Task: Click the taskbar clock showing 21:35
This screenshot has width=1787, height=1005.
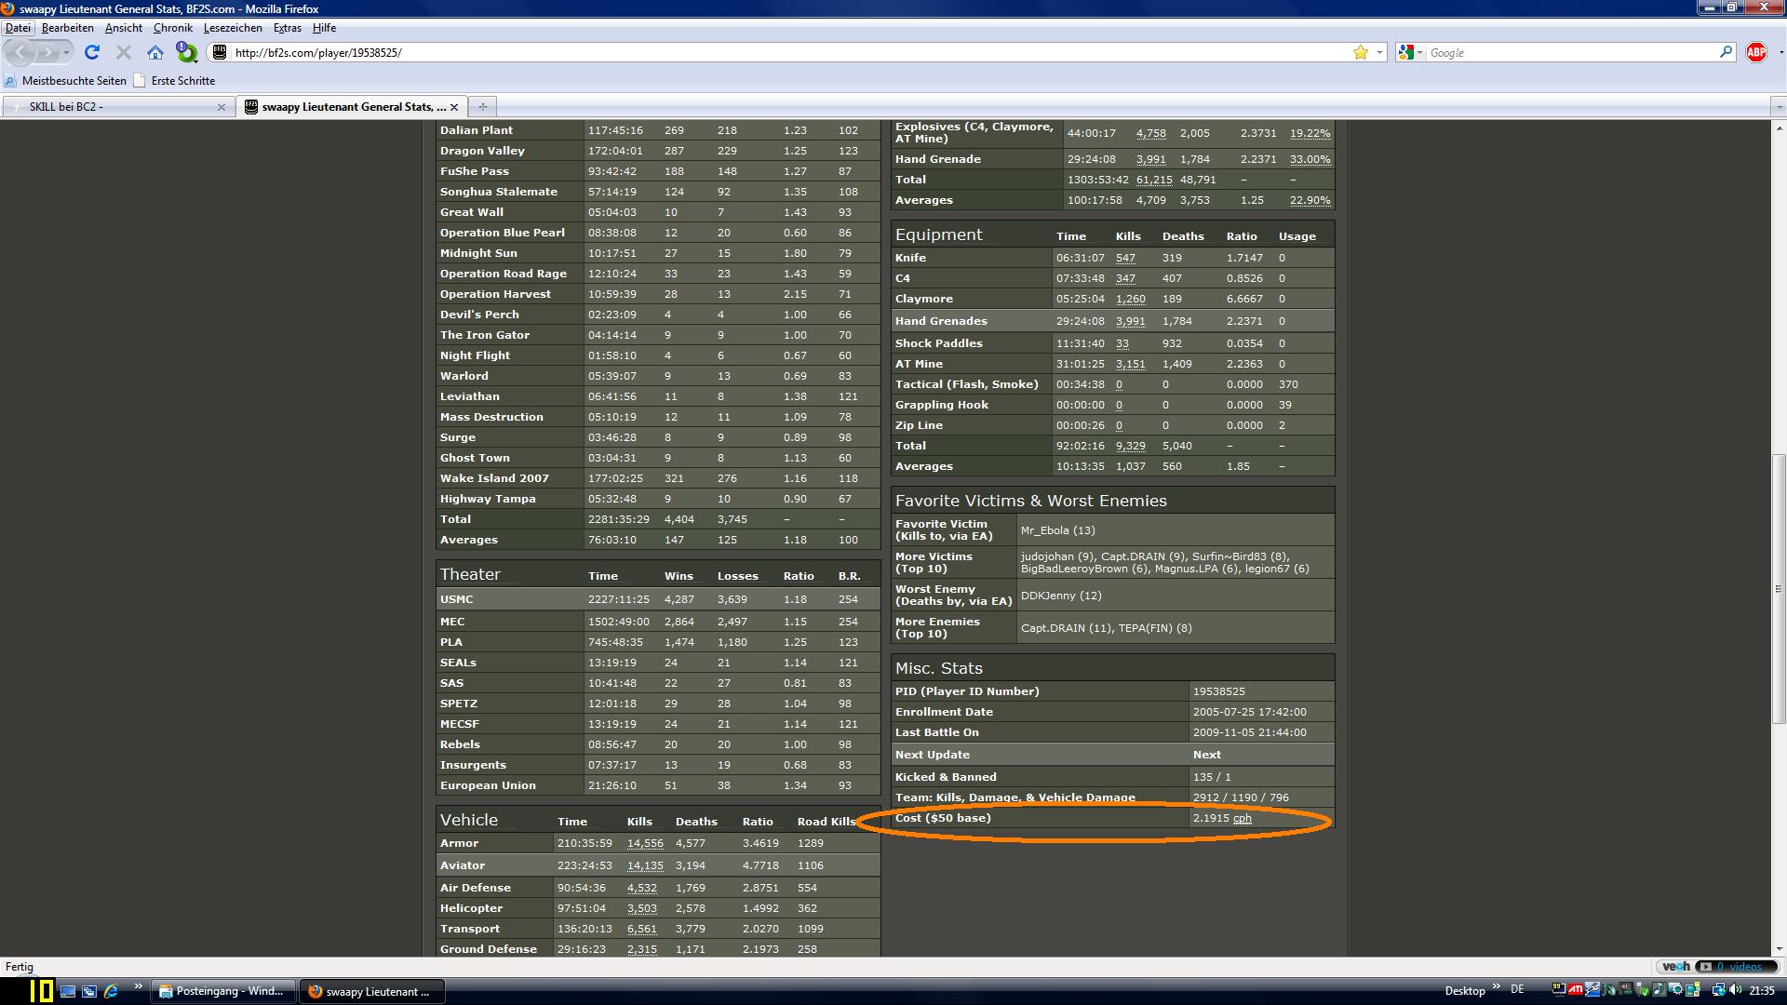Action: click(x=1761, y=991)
